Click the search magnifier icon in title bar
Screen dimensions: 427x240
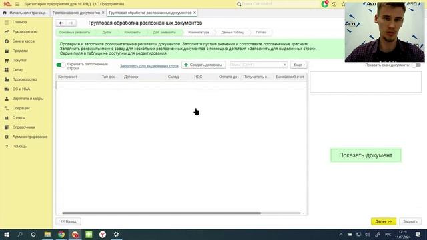pos(239,4)
